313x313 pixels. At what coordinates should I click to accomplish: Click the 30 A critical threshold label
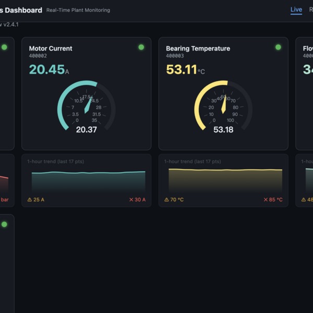click(x=138, y=200)
